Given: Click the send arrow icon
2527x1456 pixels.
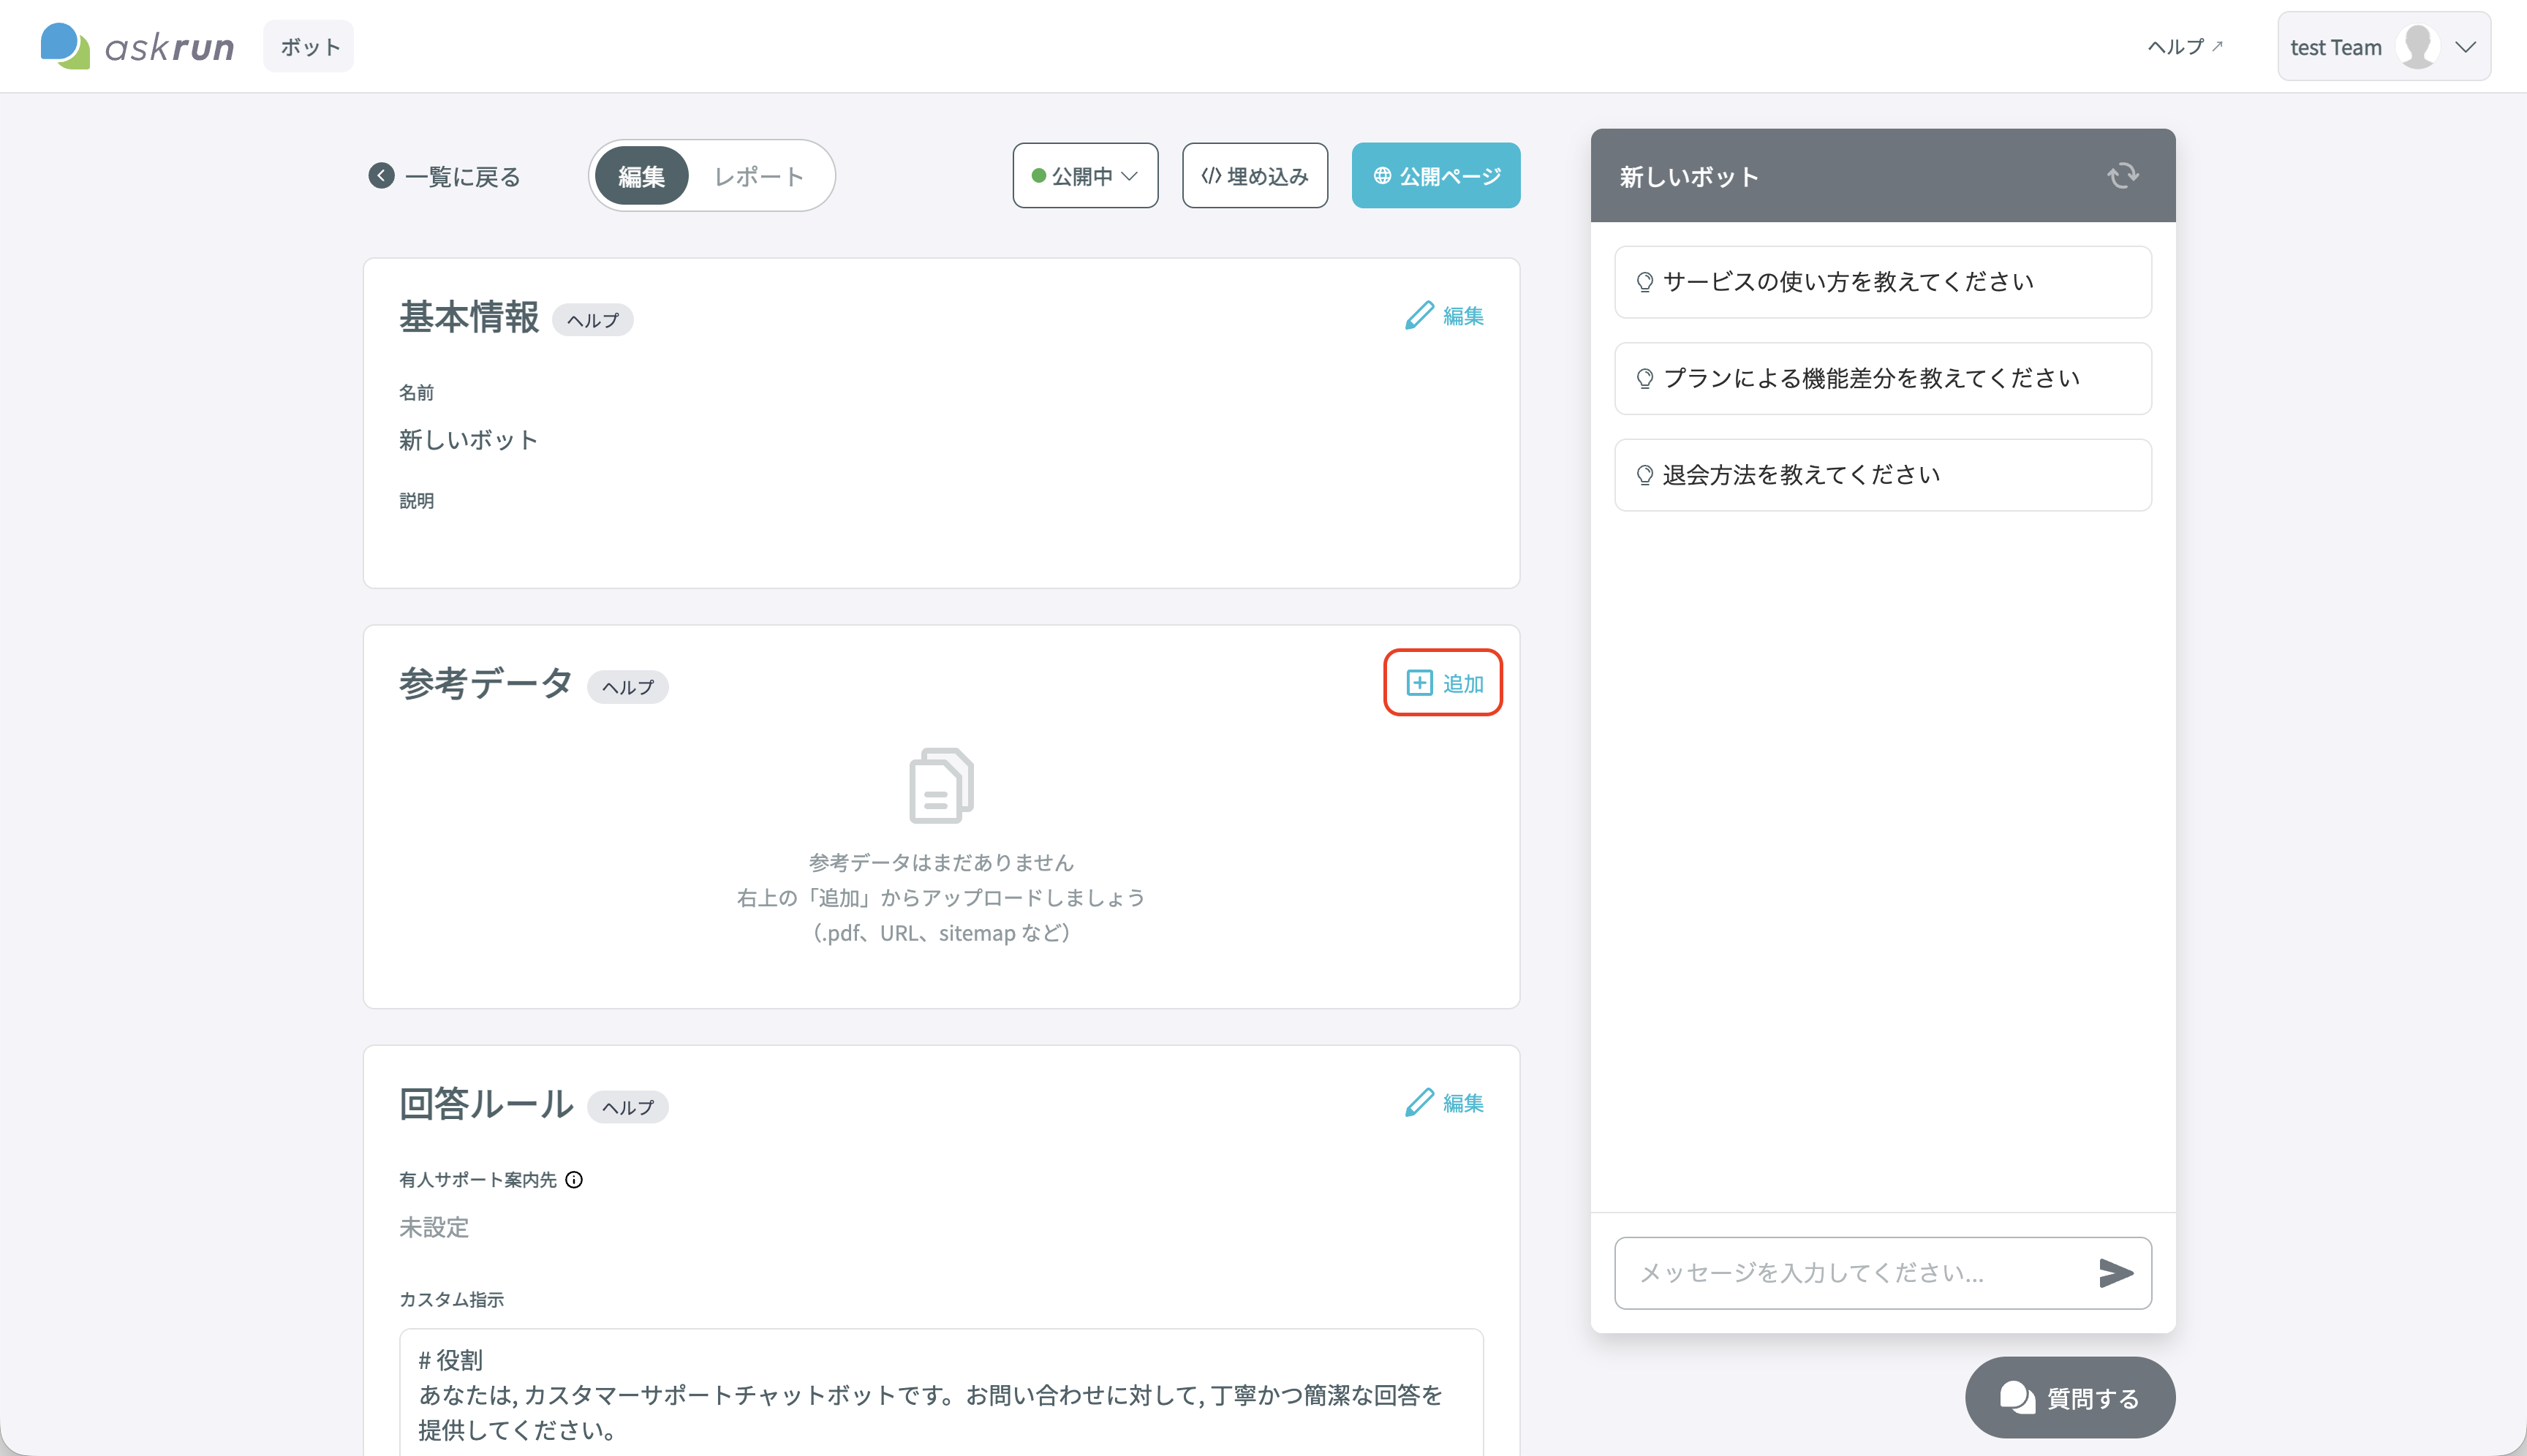Looking at the screenshot, I should point(2115,1272).
